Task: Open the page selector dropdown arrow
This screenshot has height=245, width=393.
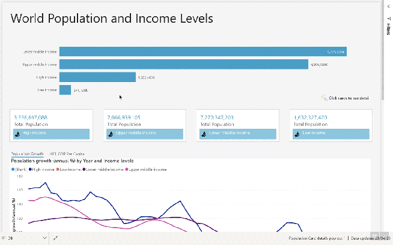Action: [44, 238]
